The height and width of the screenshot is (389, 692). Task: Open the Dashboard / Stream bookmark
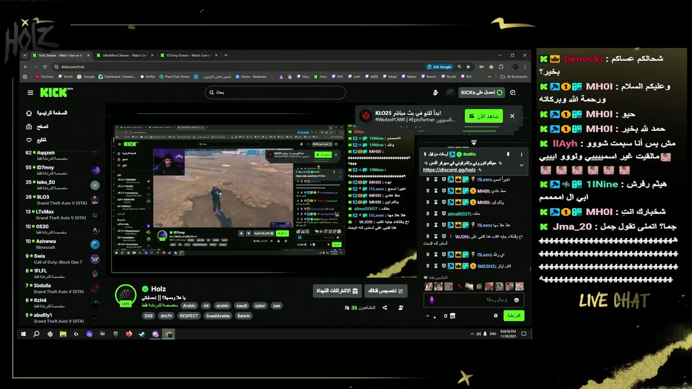point(117,77)
